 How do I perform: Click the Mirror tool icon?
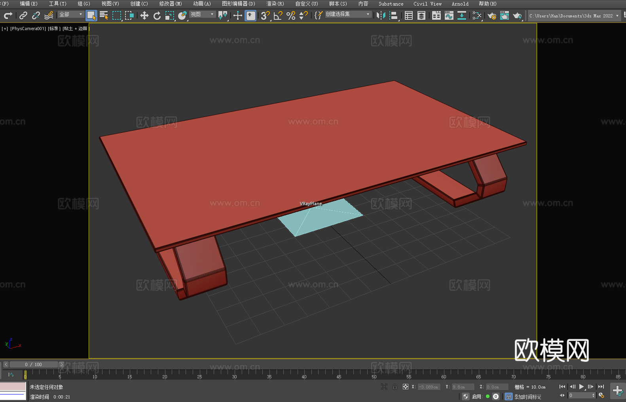[381, 15]
